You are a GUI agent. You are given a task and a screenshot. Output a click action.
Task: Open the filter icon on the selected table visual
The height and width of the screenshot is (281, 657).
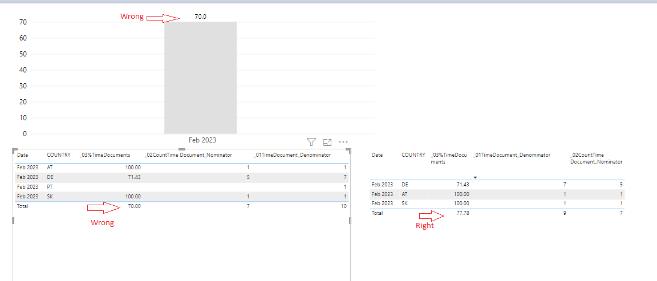[311, 142]
